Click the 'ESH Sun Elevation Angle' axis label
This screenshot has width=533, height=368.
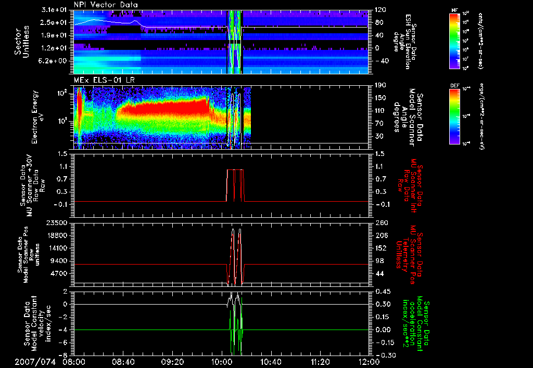[x=405, y=42]
